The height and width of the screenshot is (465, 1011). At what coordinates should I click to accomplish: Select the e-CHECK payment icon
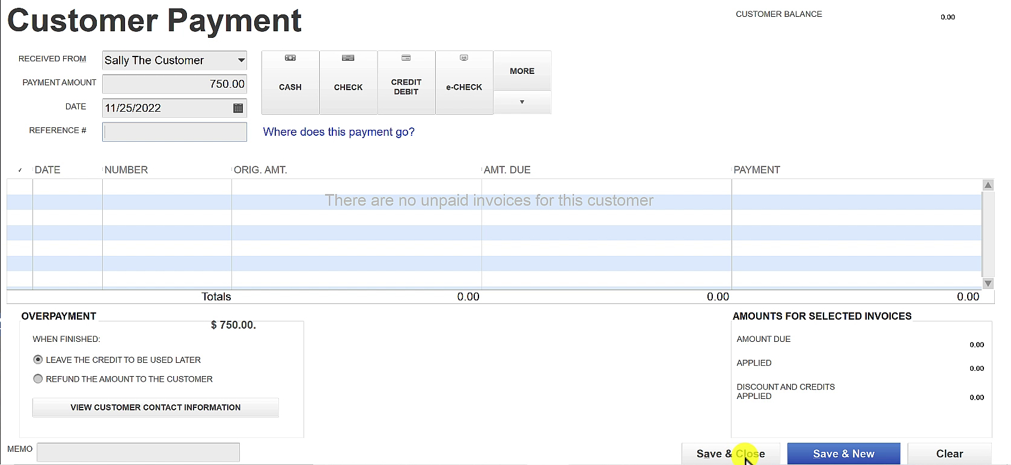click(x=464, y=58)
